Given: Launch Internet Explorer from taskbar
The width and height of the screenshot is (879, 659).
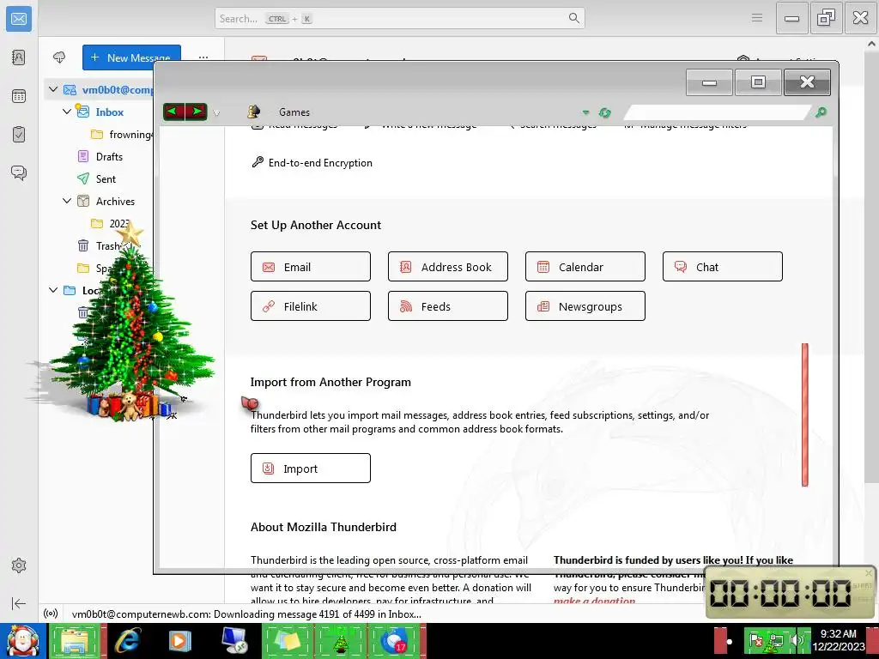Looking at the screenshot, I should tap(128, 641).
